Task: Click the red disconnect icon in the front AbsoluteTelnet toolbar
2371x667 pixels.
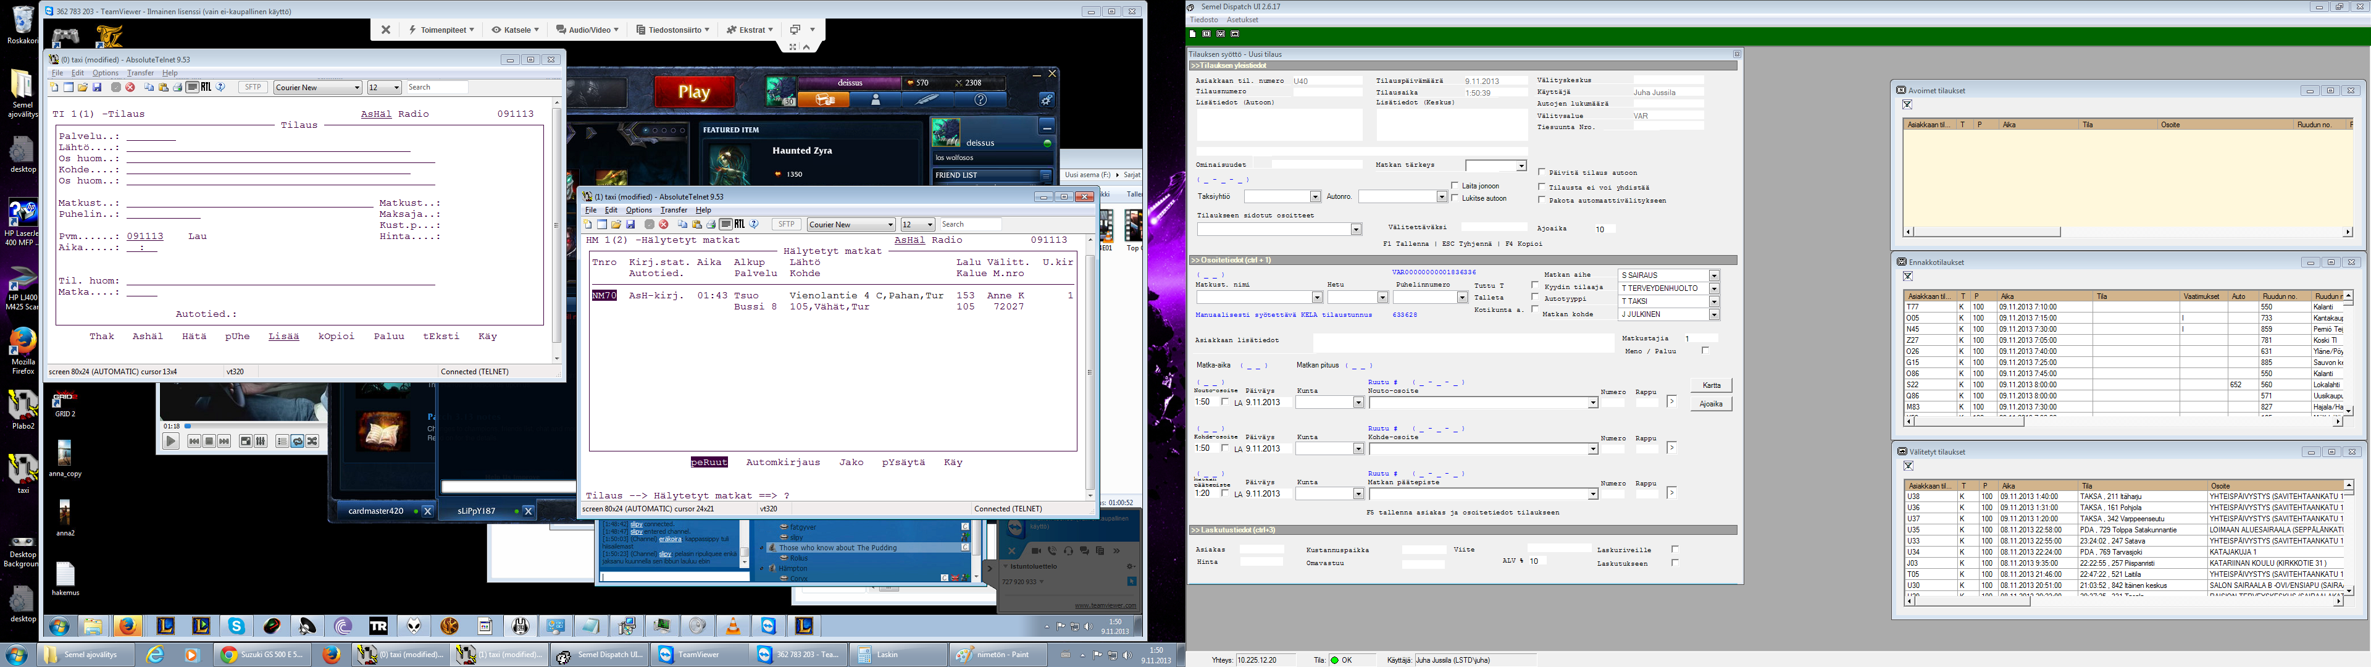Action: coord(664,224)
